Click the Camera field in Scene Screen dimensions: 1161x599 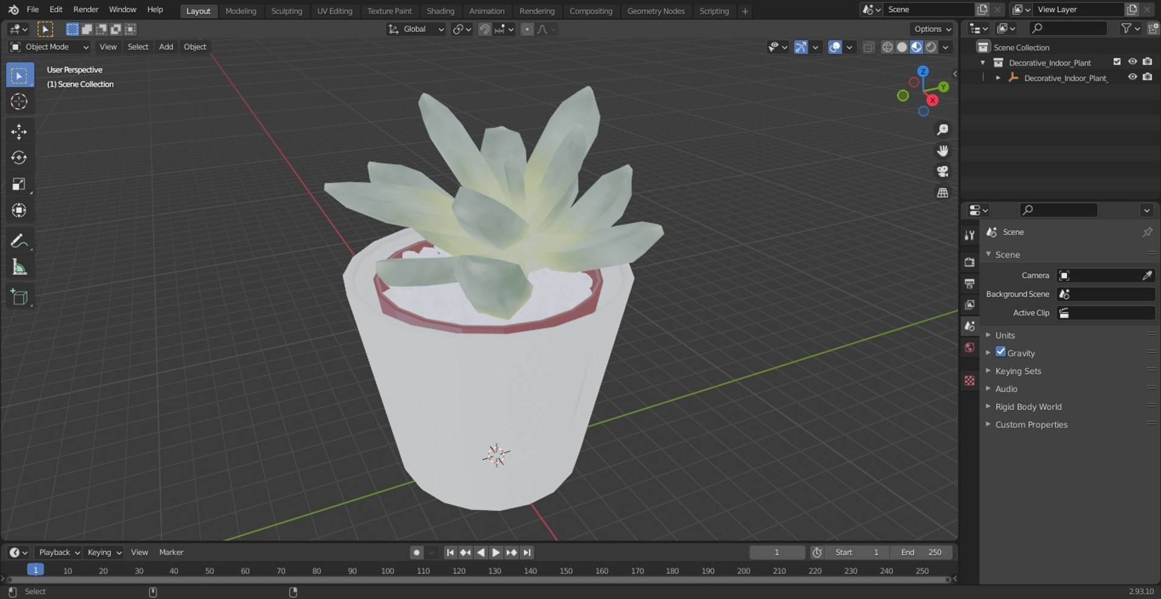[x=1106, y=276]
